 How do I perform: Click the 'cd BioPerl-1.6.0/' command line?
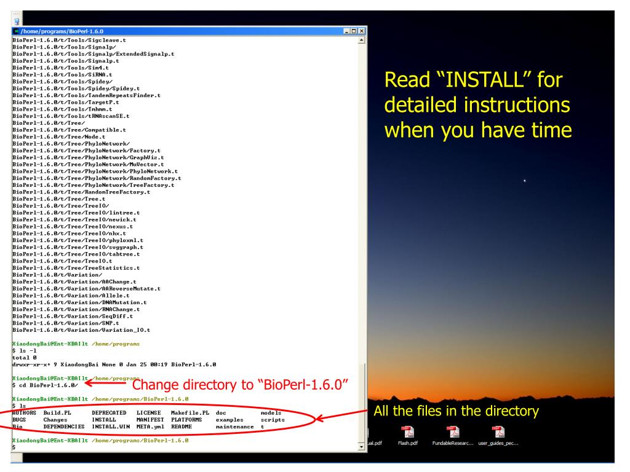tap(45, 385)
